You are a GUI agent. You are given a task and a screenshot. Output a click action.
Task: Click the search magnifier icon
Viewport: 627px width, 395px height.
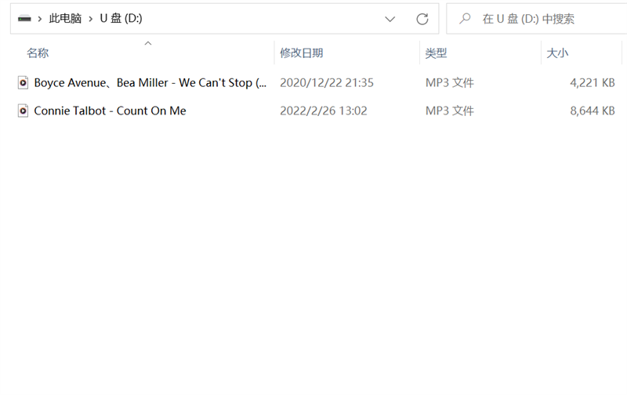(466, 19)
